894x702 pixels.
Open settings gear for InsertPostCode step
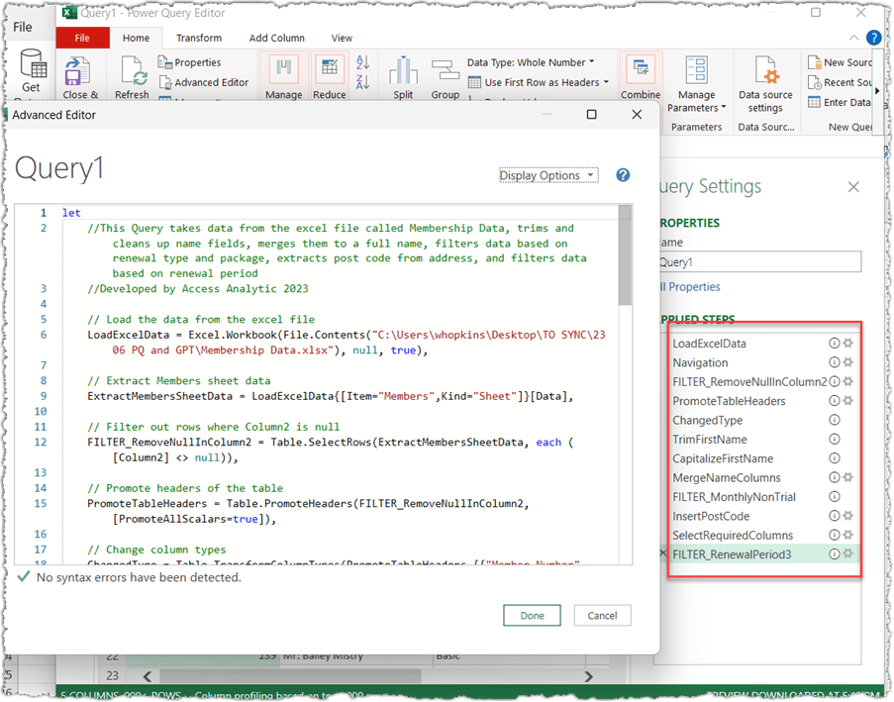[848, 516]
